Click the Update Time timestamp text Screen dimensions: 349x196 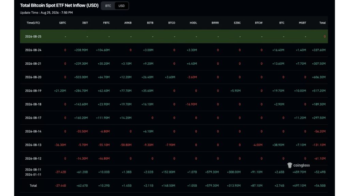46,13
